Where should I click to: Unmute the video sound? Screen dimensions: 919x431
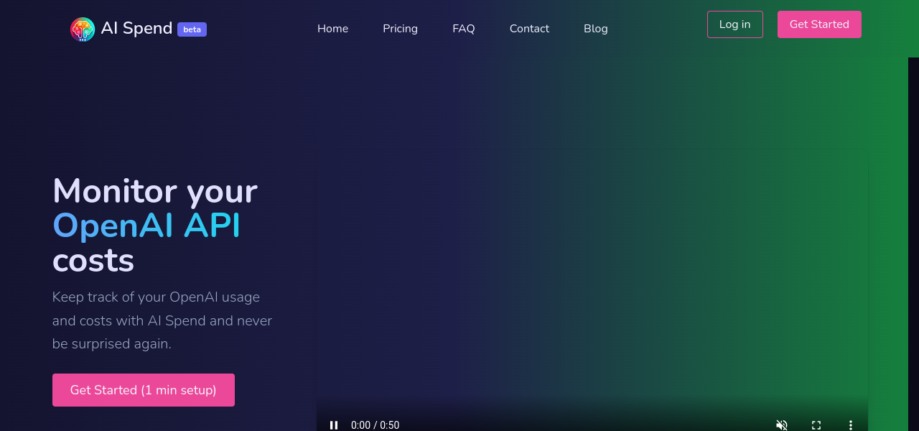click(x=782, y=425)
